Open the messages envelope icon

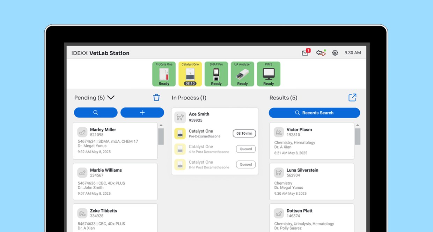point(305,53)
